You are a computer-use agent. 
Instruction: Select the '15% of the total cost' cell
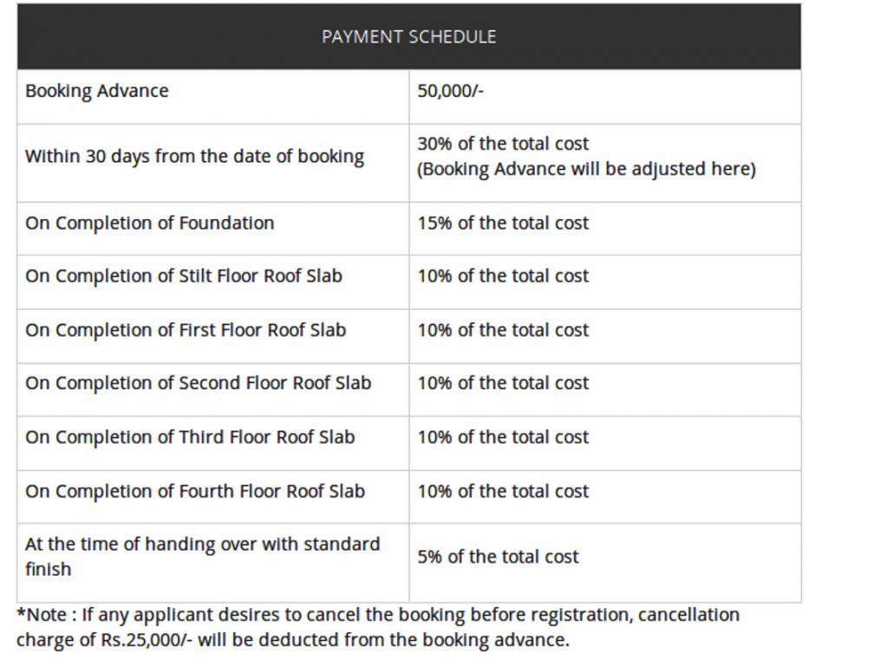click(503, 223)
